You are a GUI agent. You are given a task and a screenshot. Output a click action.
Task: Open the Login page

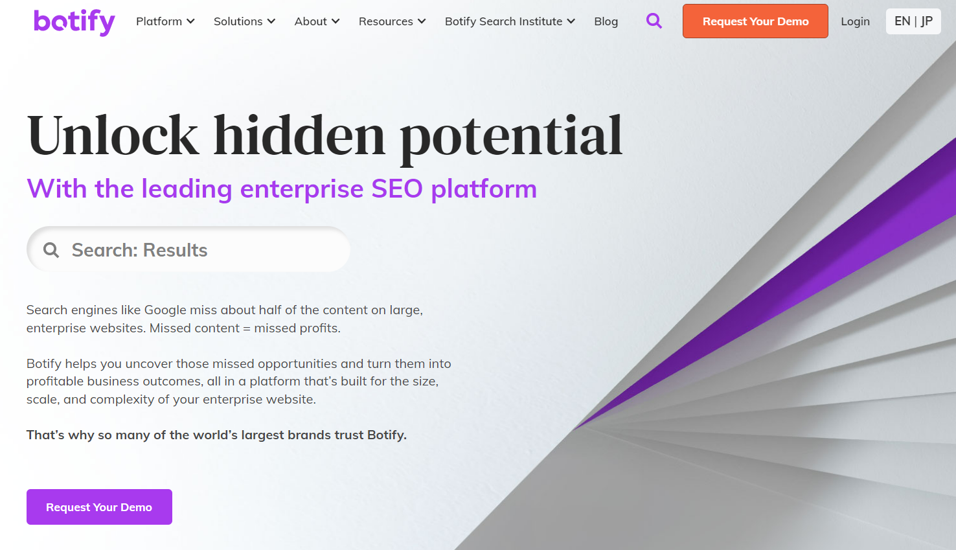(x=855, y=21)
